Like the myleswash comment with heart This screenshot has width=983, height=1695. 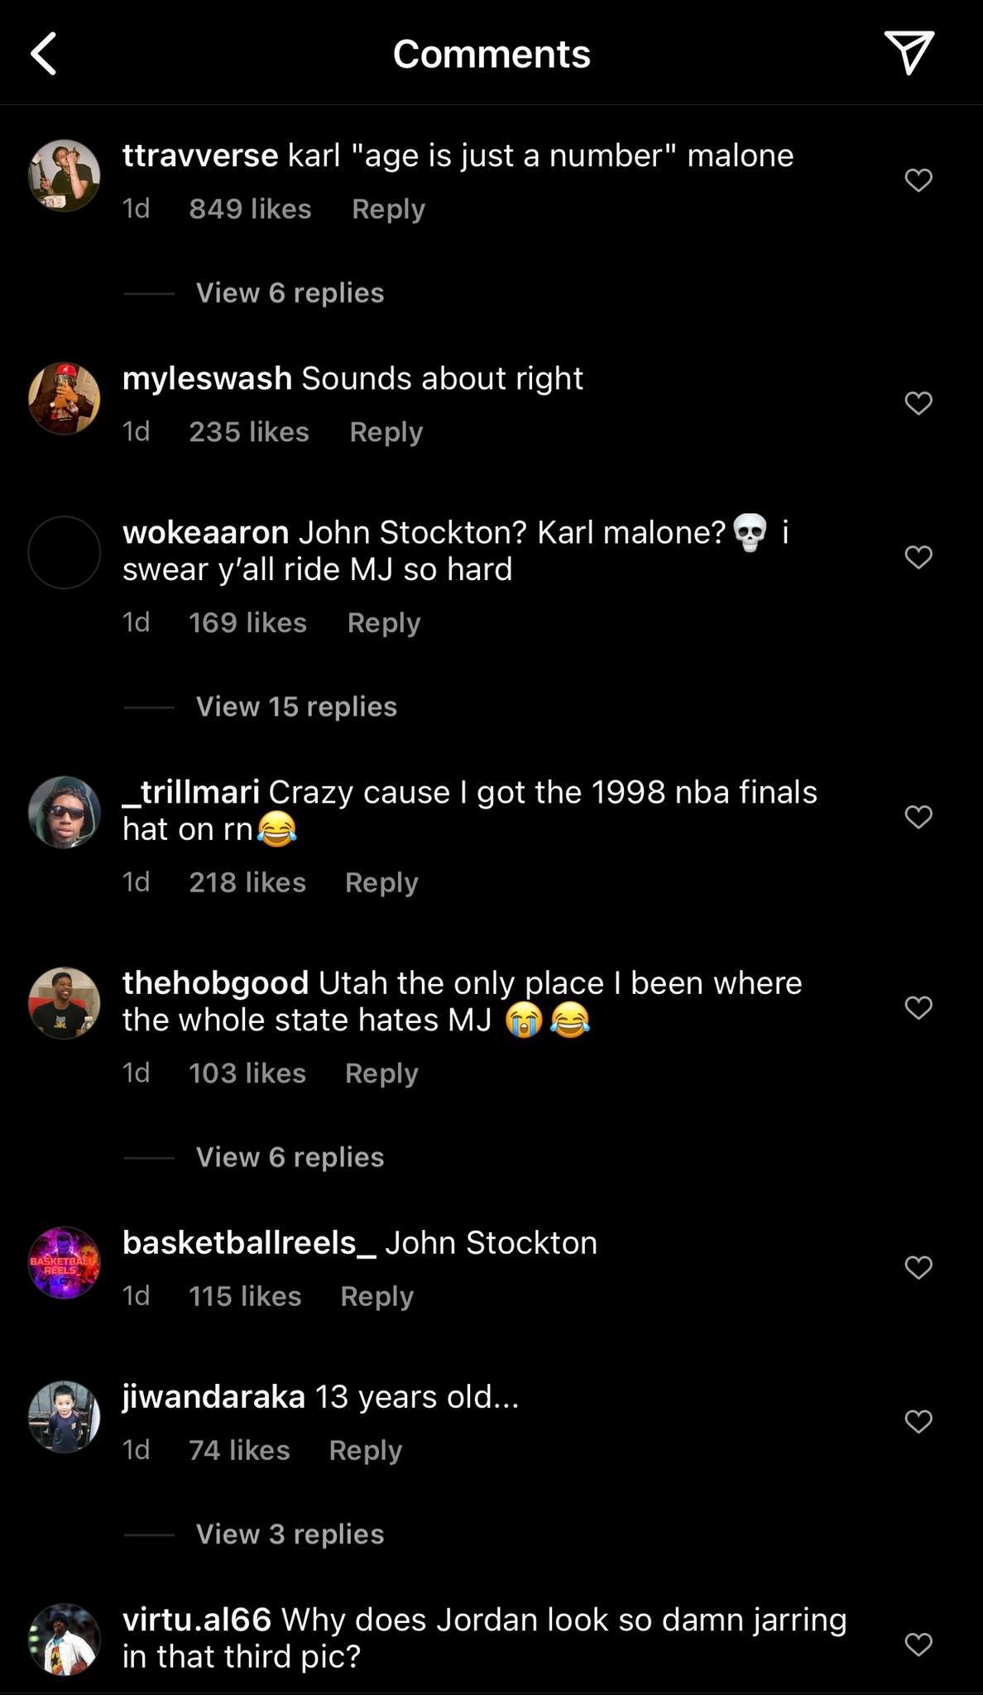[x=918, y=403]
